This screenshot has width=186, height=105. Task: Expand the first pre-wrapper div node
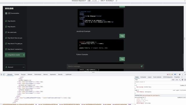click(18, 83)
